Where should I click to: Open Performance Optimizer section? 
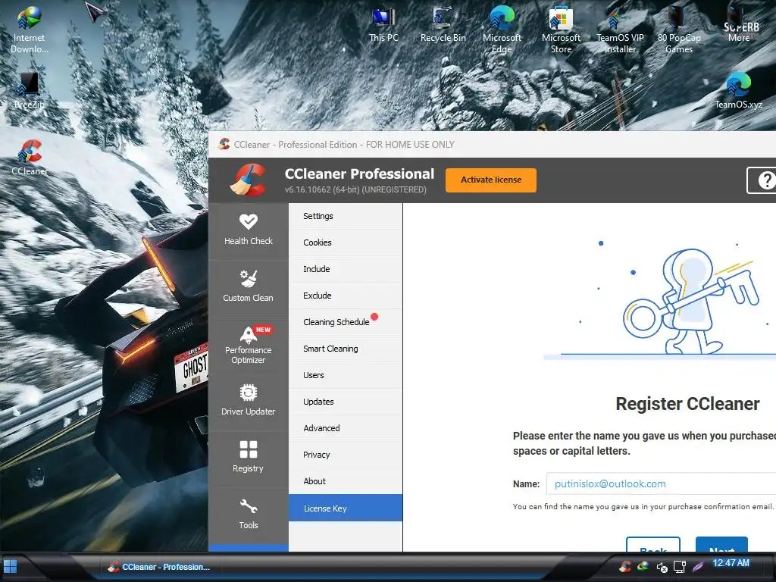pos(248,345)
